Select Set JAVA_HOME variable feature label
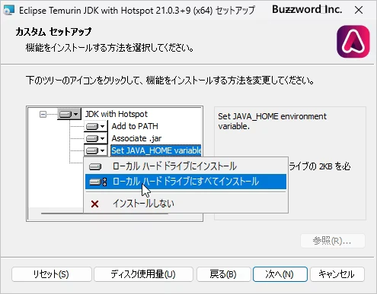Image resolution: width=377 pixels, height=294 pixels. (x=156, y=150)
